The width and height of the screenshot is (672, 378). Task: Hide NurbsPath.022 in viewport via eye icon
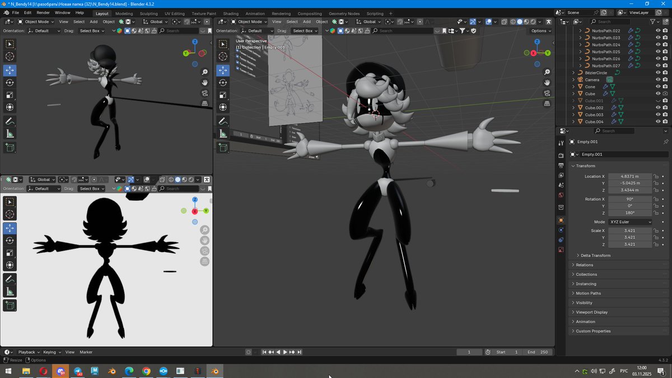658,30
